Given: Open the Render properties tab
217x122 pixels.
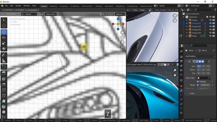Looking at the screenshot, I should tap(181, 57).
